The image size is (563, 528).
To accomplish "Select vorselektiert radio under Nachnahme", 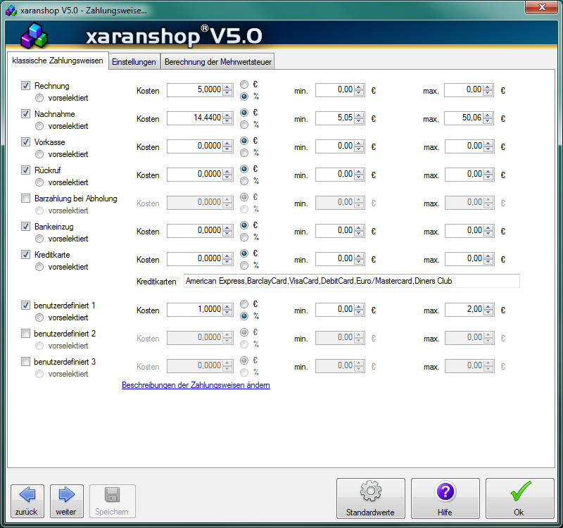I will coord(39,126).
